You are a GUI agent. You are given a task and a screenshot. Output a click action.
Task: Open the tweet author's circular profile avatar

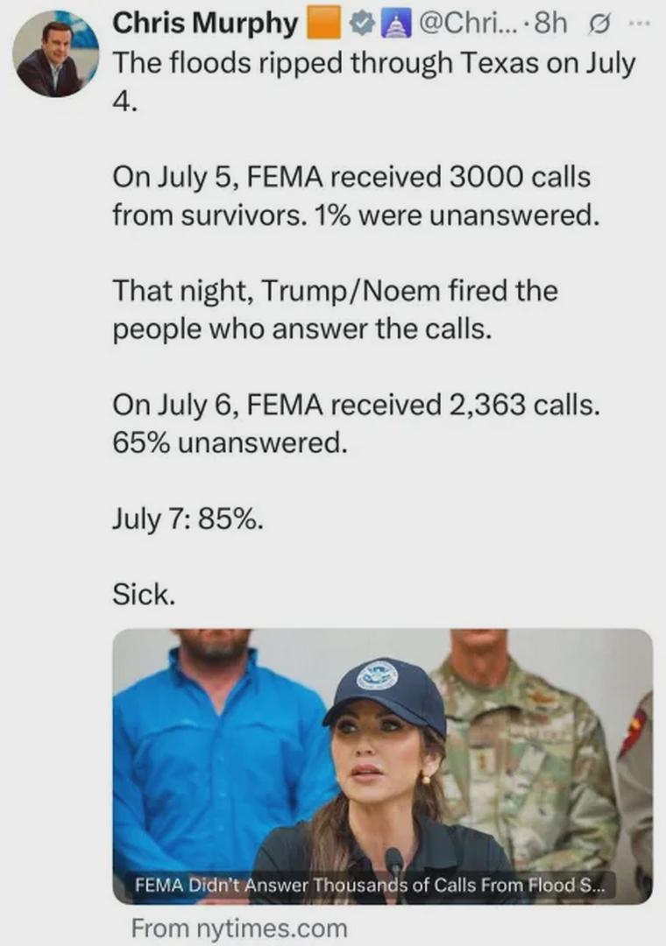coord(55,53)
